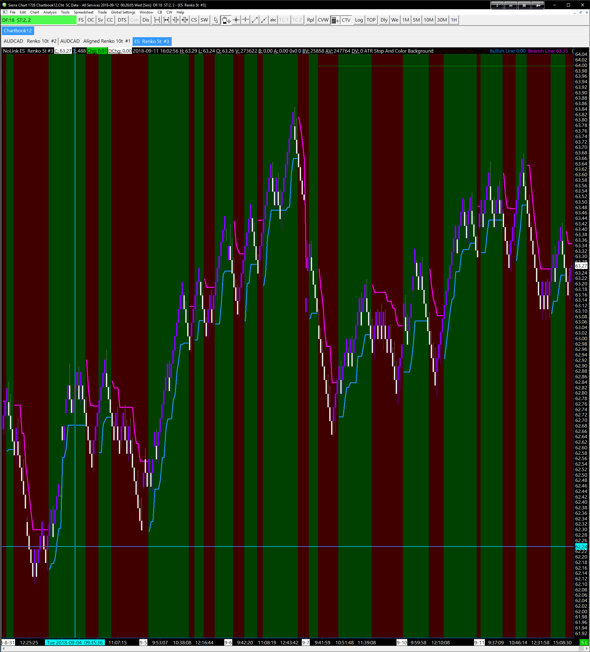Image resolution: width=590 pixels, height=652 pixels.
Task: Select the line drawing tool
Action: pos(255,20)
